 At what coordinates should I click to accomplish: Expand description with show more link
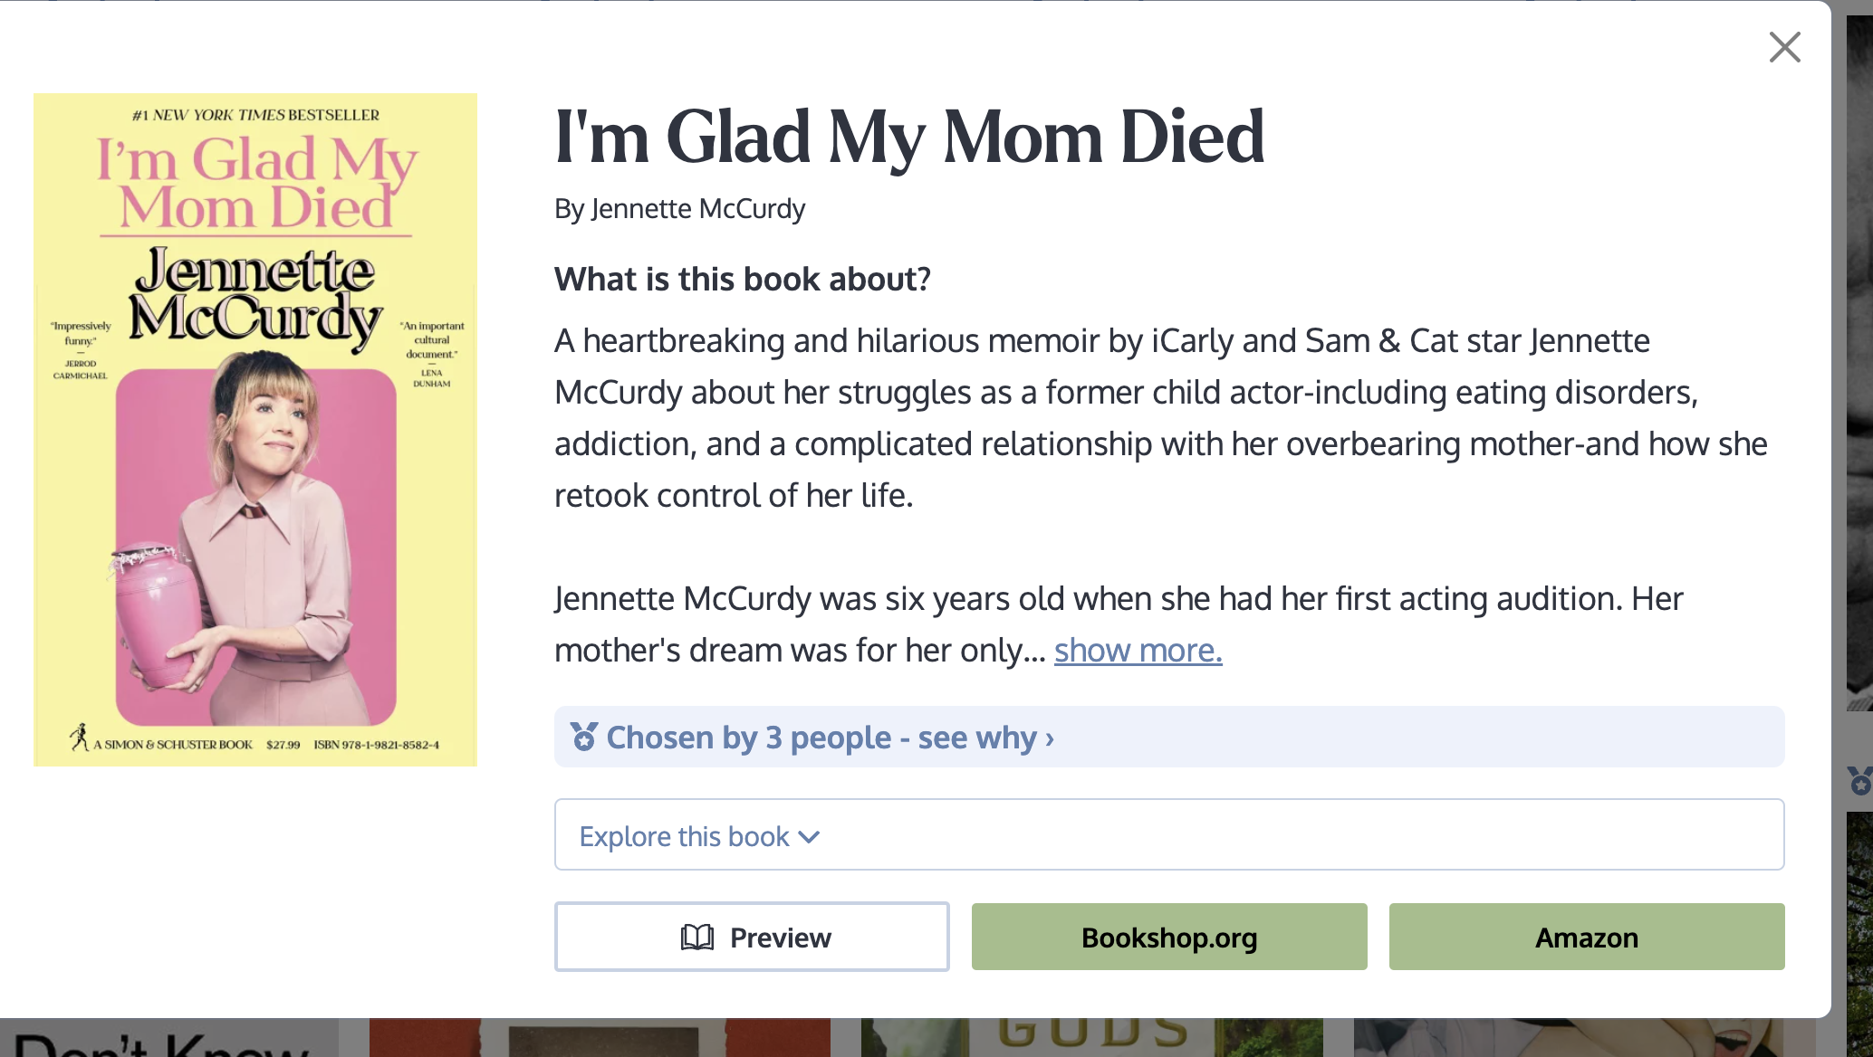click(x=1138, y=650)
